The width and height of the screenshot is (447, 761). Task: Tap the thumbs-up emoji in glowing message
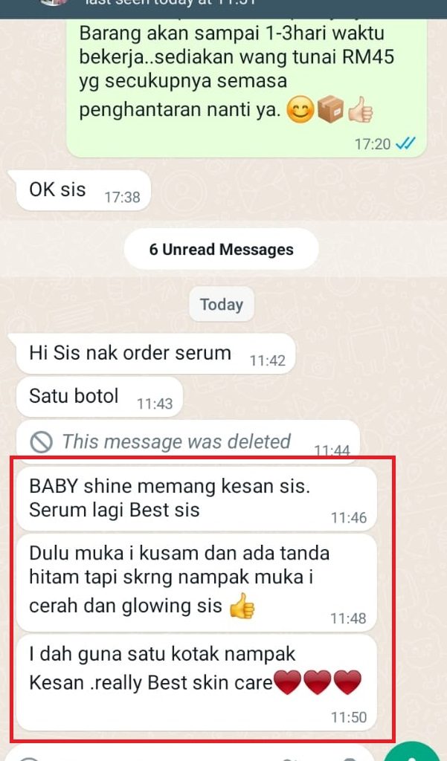click(242, 606)
